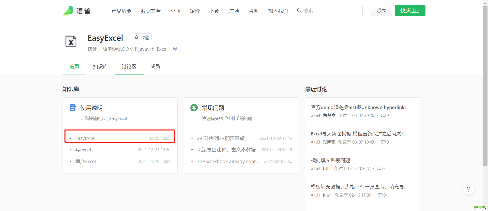Open The workbook already cont... article
This screenshot has height=211, width=488.
(x=228, y=161)
